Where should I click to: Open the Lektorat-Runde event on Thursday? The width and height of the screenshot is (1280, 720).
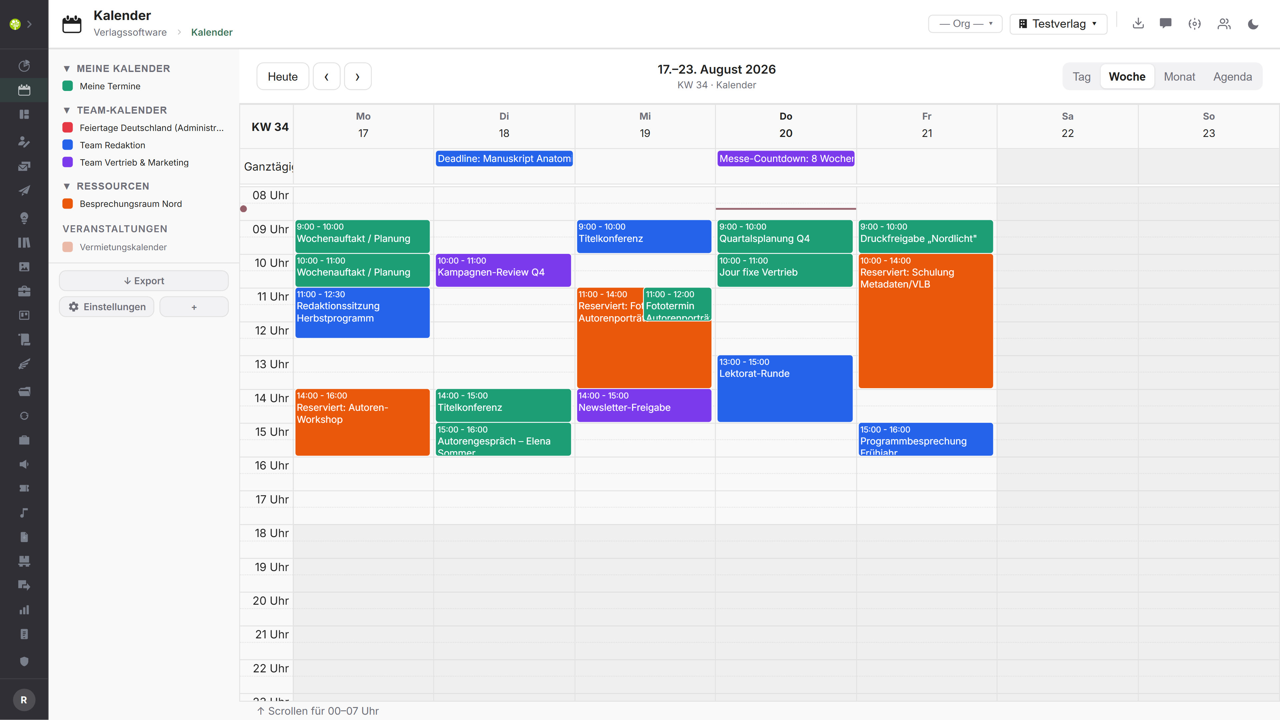pyautogui.click(x=785, y=388)
